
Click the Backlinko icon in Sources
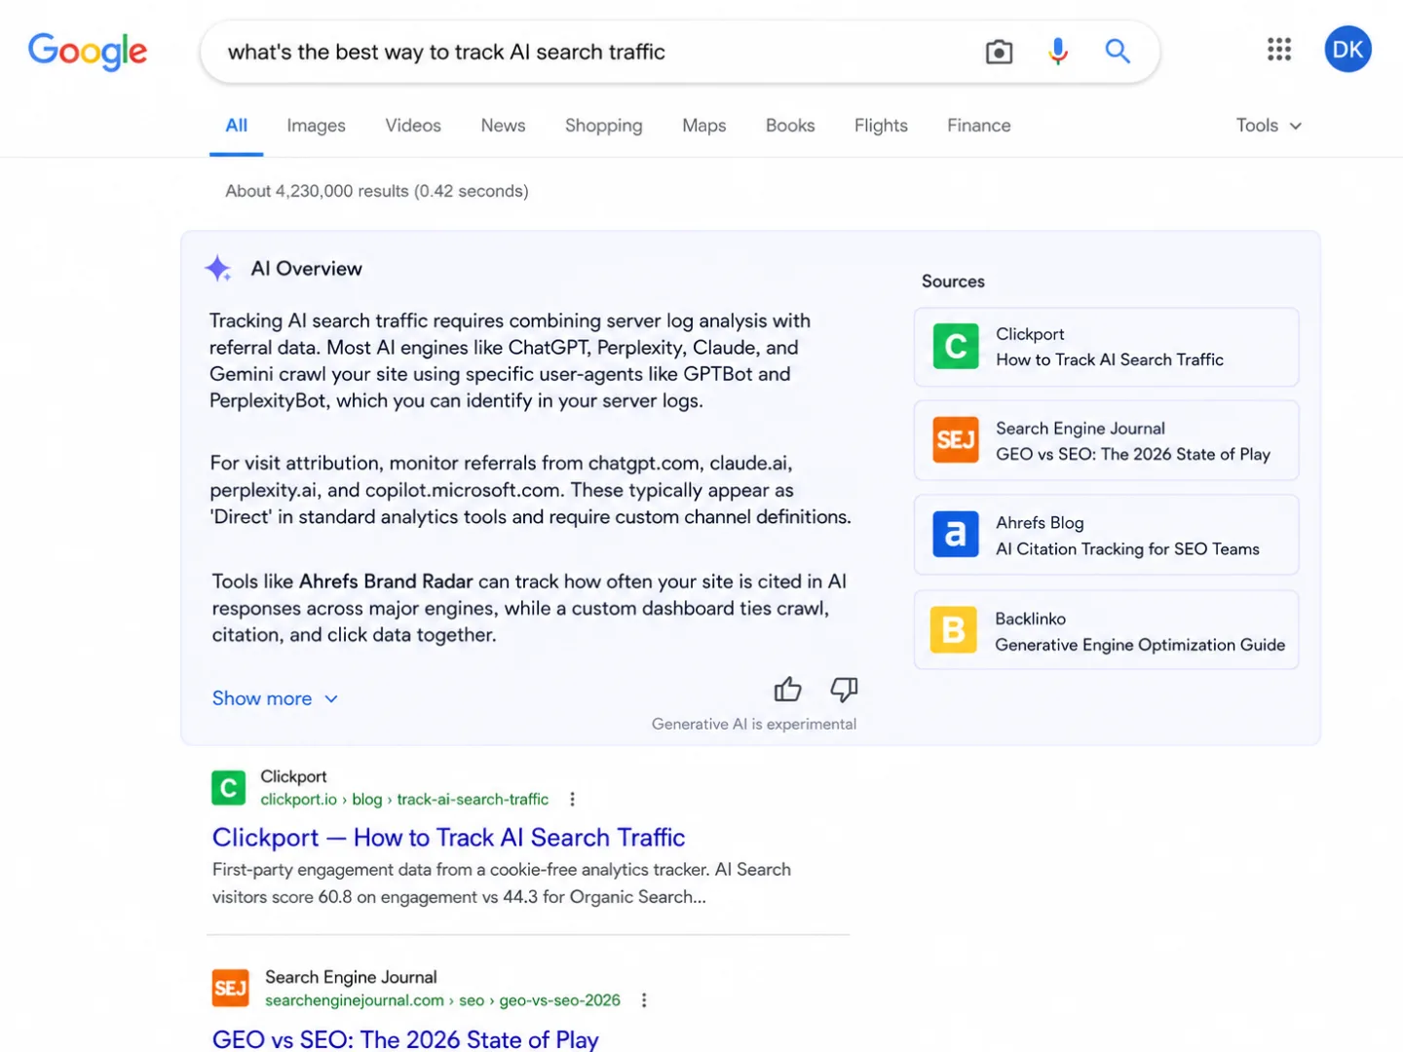954,630
